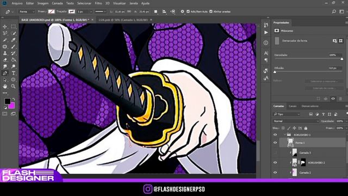This screenshot has height=196, width=348.
Task: Filter layers by pixel type icon
Action: (310, 114)
